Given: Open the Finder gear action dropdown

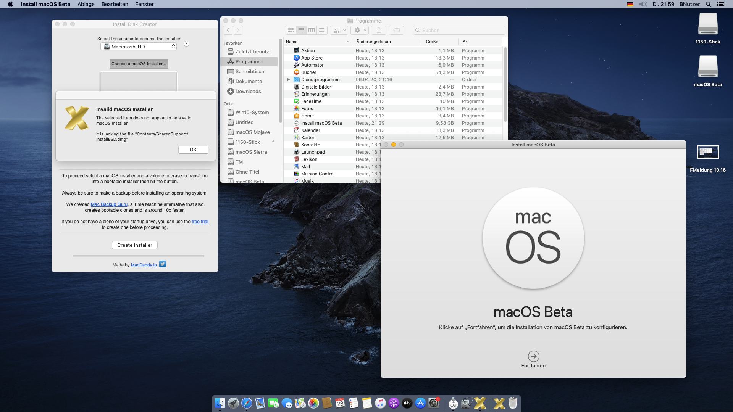Looking at the screenshot, I should pyautogui.click(x=360, y=30).
